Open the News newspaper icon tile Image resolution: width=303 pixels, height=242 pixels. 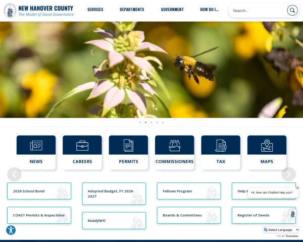click(36, 145)
